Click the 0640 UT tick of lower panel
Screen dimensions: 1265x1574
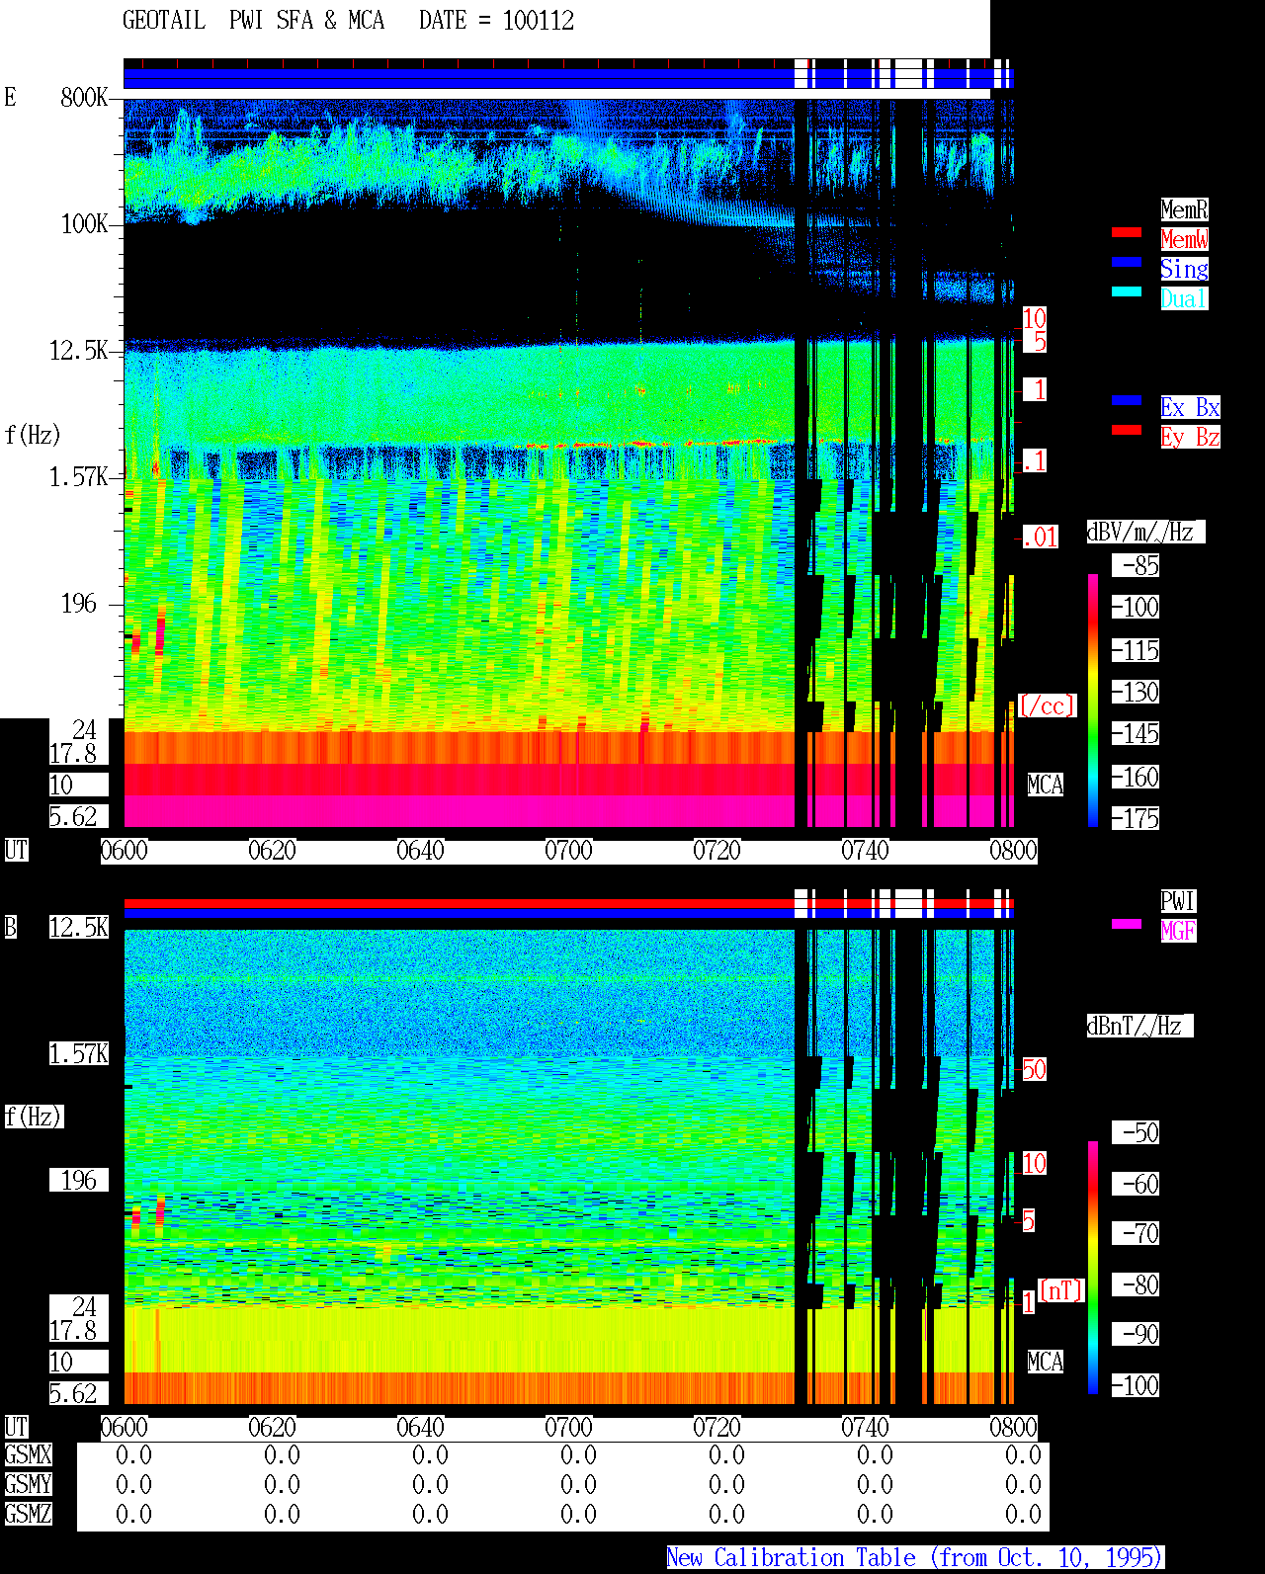[420, 1428]
